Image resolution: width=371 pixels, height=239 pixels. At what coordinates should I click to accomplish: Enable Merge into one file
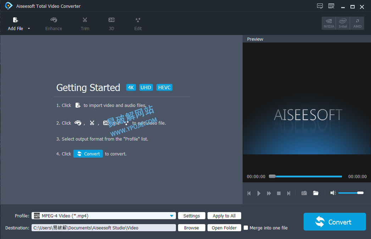point(246,228)
